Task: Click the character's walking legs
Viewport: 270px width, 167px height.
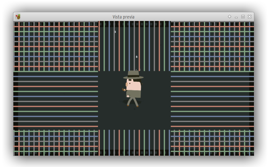Action: click(132, 102)
